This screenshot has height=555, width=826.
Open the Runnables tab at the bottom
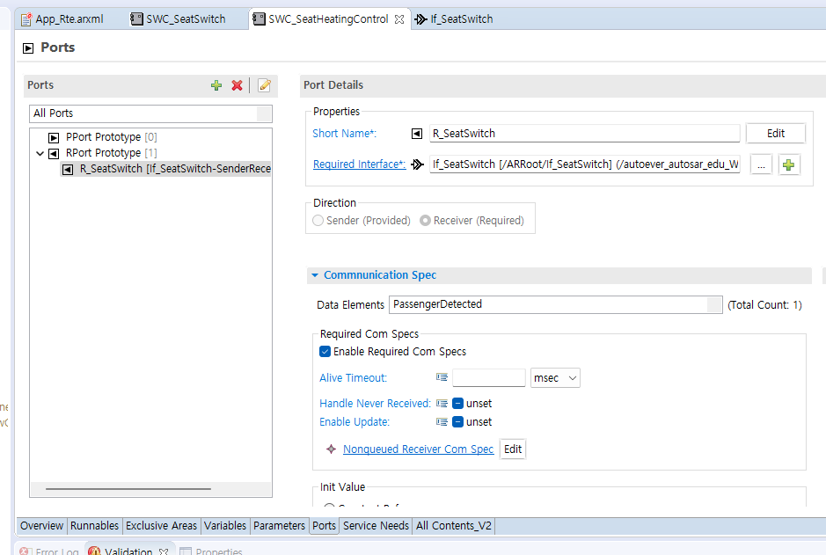point(94,525)
